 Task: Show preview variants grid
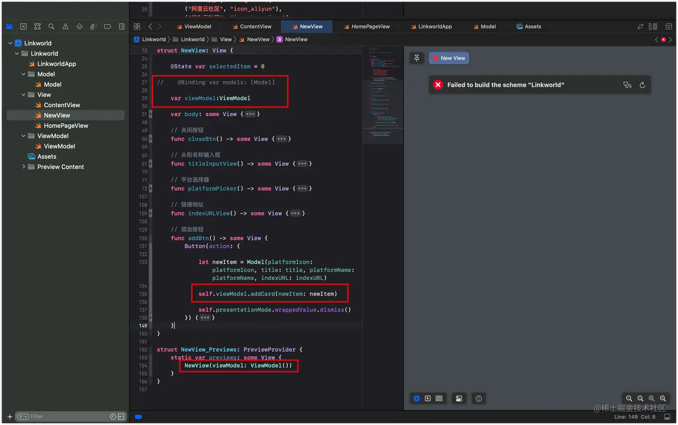click(439, 399)
